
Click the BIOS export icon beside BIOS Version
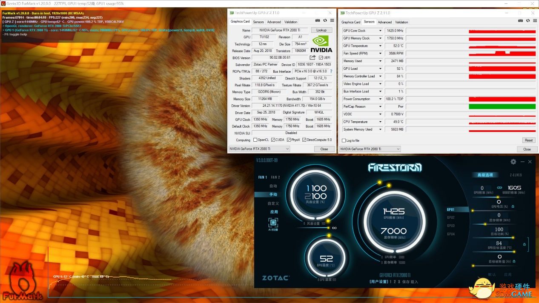click(313, 57)
